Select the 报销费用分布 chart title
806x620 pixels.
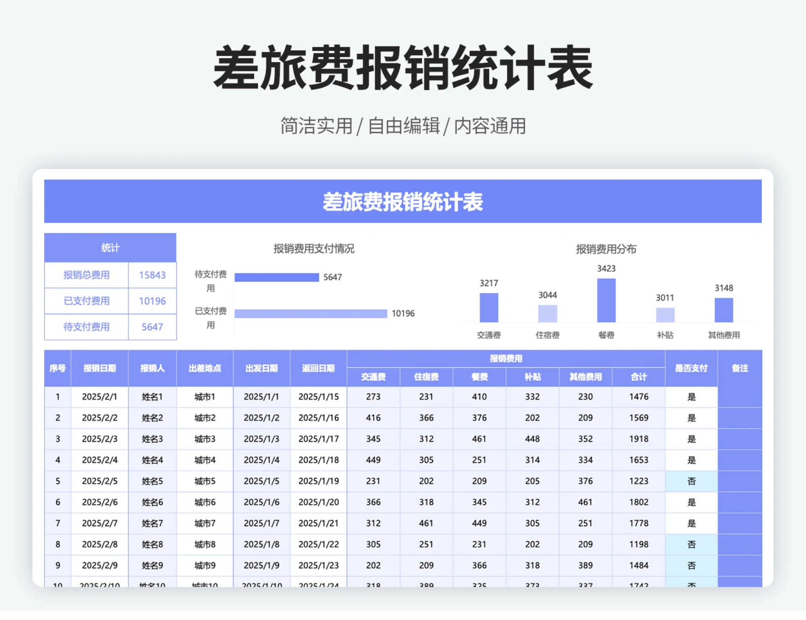(x=606, y=249)
